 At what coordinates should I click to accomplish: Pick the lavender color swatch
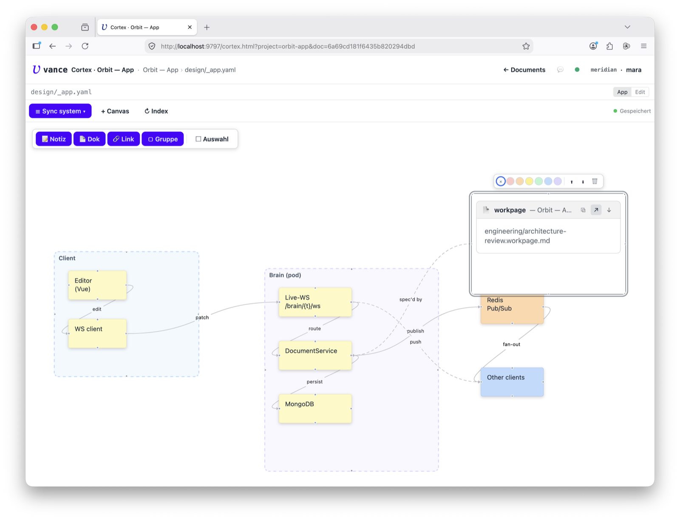pos(558,181)
